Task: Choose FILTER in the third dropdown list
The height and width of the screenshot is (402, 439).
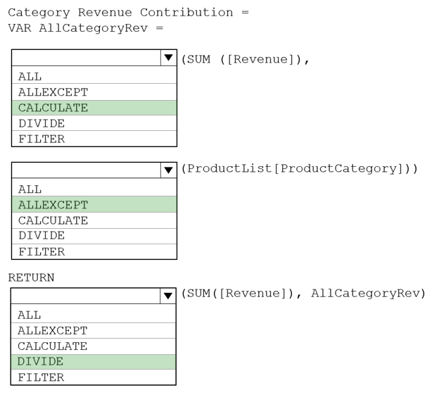Action: pos(94,377)
